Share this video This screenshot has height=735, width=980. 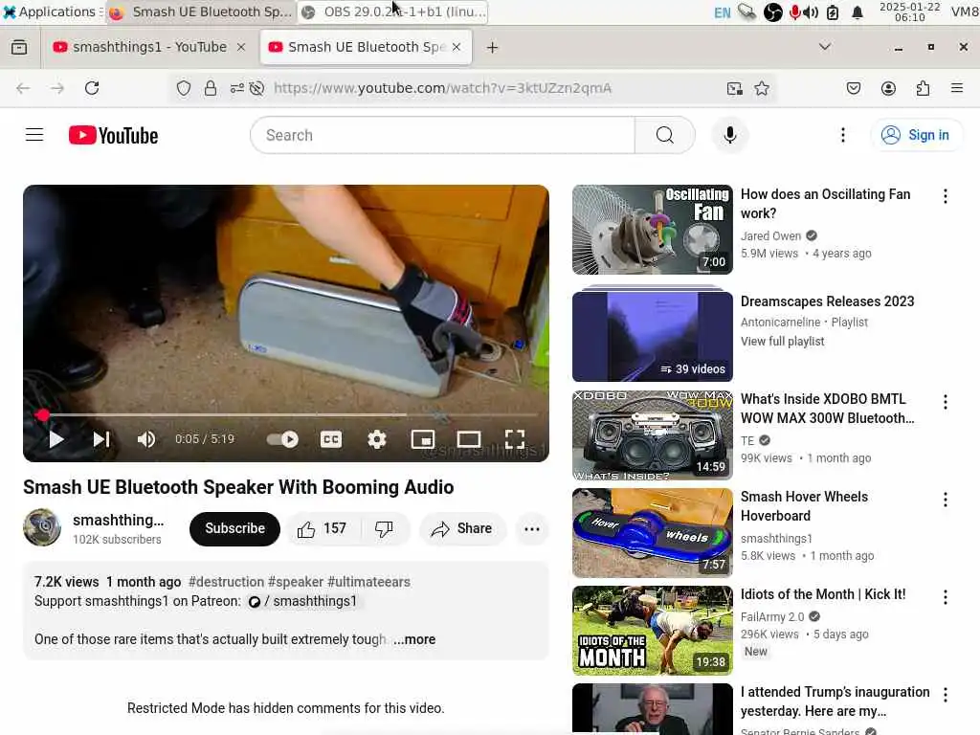click(x=462, y=528)
